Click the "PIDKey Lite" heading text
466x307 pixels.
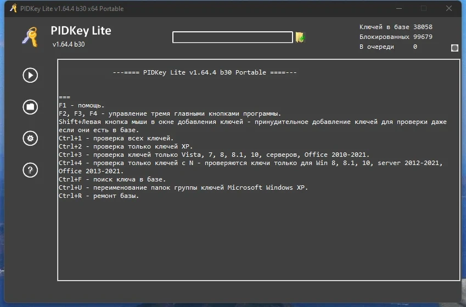point(81,31)
